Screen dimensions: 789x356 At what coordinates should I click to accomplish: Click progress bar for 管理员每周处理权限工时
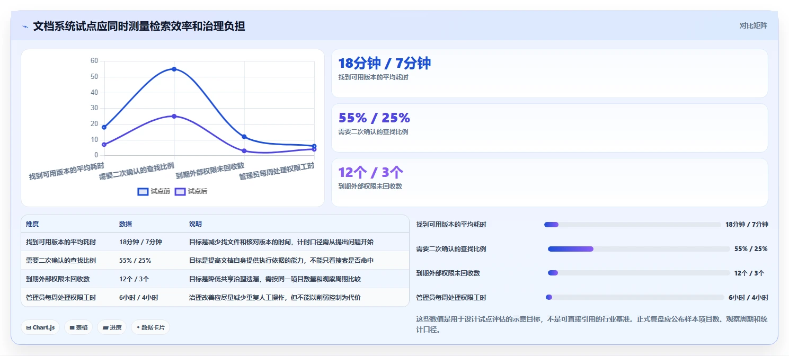635,297
